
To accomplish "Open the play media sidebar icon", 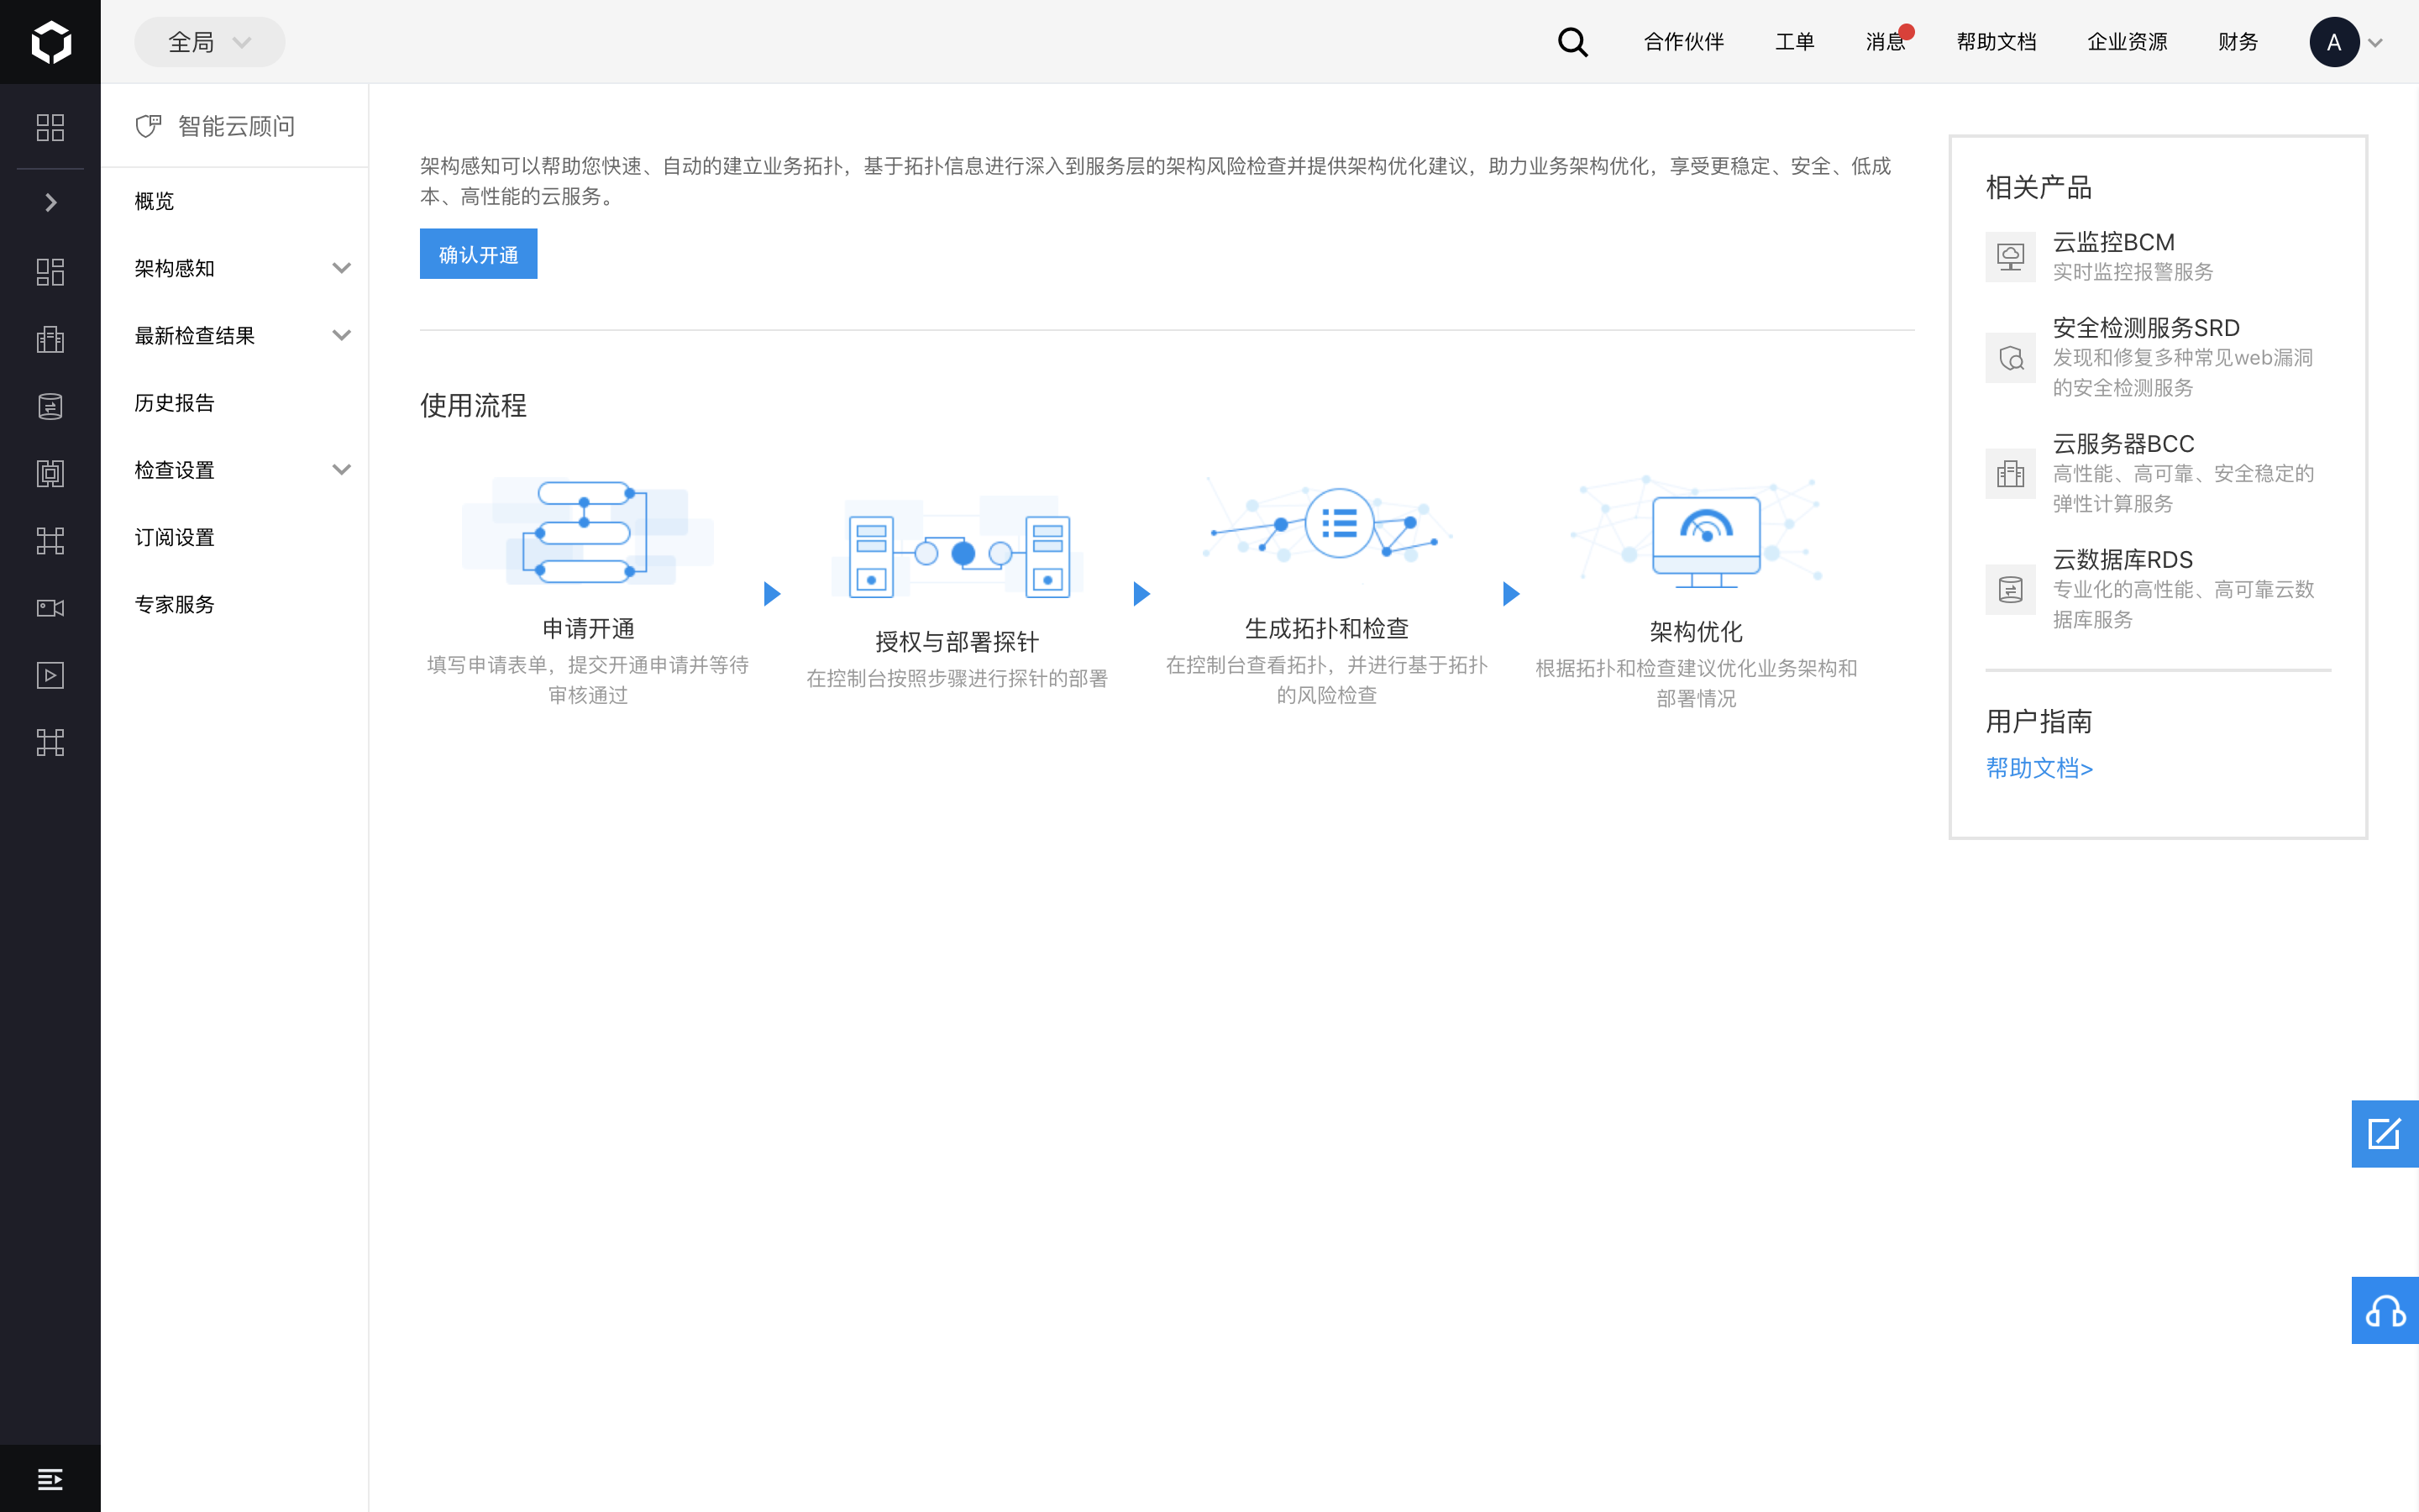I will coord(50,675).
